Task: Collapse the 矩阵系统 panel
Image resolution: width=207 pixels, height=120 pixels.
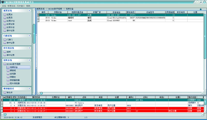Action: coord(29,60)
